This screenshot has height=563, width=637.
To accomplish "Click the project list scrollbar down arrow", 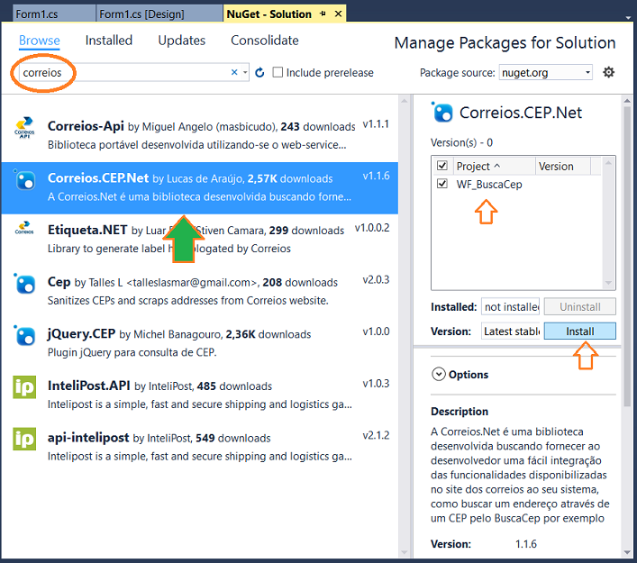I will pyautogui.click(x=608, y=283).
